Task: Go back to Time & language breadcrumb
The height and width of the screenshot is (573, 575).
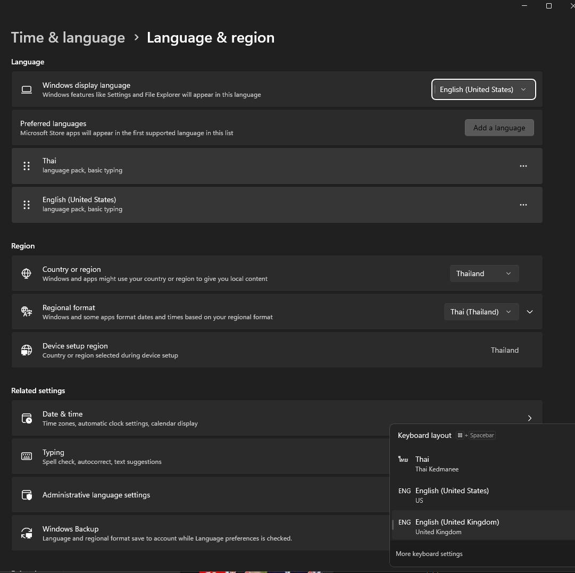Action: pos(68,37)
